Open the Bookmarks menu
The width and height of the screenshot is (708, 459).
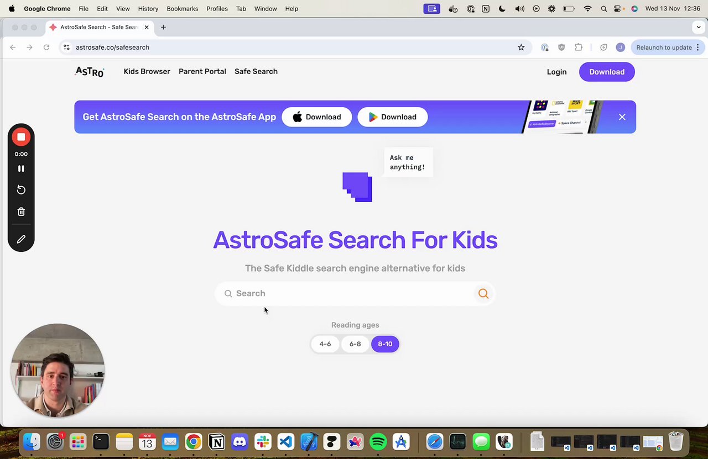(x=183, y=9)
